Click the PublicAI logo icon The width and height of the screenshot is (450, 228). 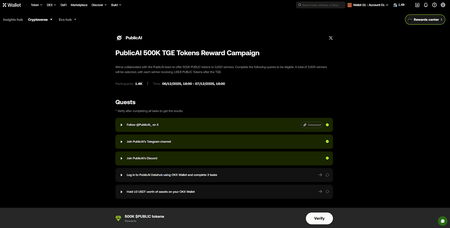(119, 38)
